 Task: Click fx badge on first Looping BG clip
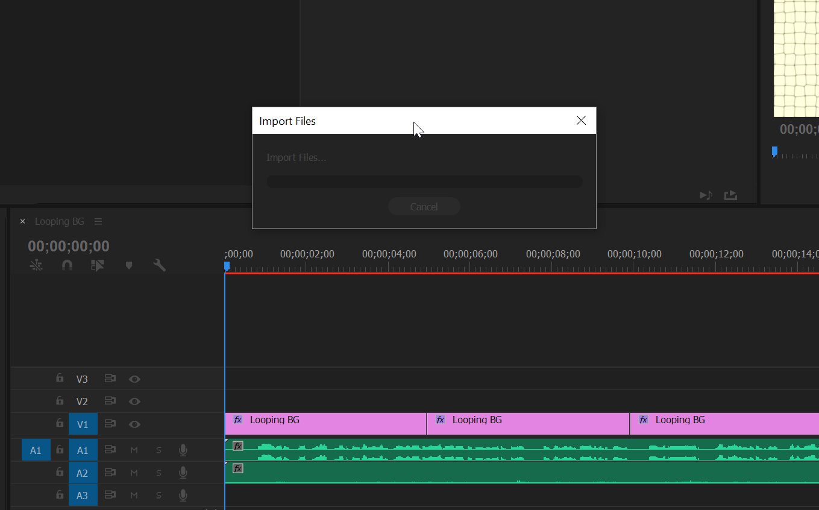pyautogui.click(x=238, y=420)
